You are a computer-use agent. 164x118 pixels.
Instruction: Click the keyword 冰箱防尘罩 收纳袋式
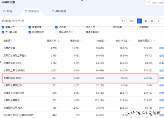coord(14,70)
